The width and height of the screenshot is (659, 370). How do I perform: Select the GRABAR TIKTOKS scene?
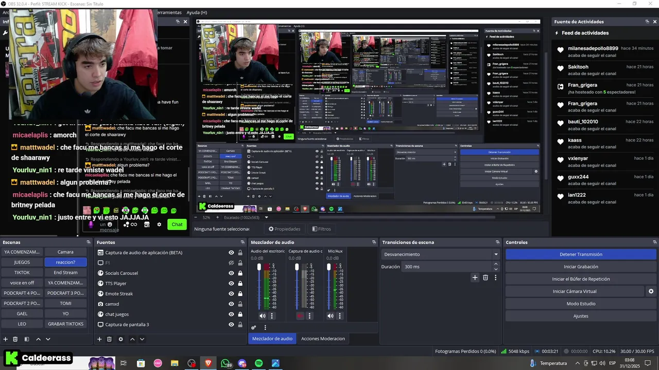pos(65,324)
